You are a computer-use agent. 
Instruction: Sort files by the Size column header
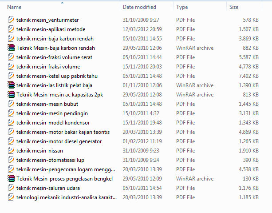pos(234,7)
